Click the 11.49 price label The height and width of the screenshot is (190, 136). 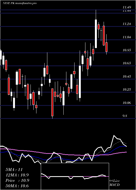[127, 7]
